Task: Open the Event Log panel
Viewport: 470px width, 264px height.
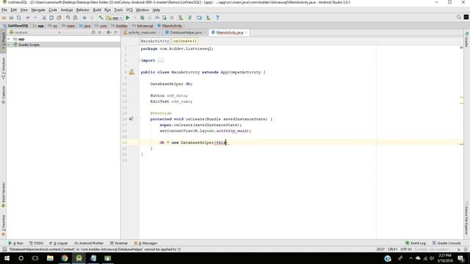Action: [416, 243]
